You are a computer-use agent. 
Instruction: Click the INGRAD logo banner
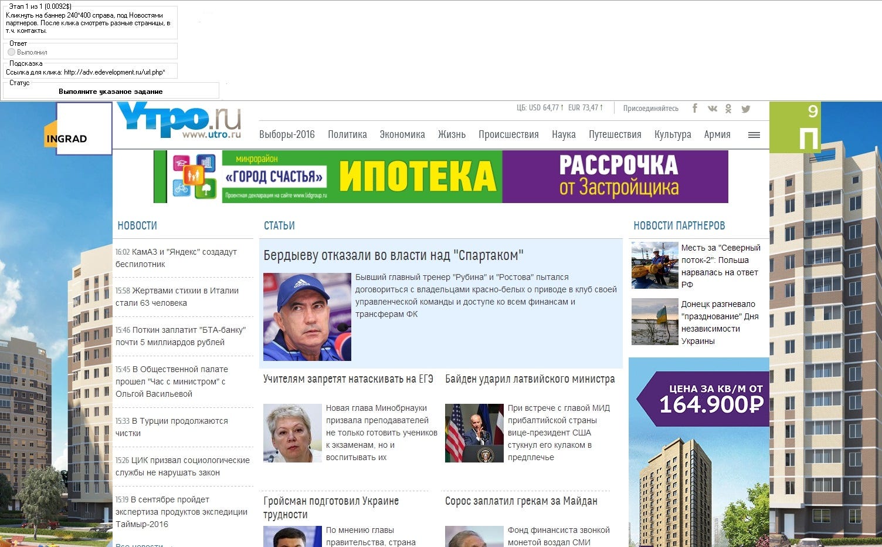pyautogui.click(x=78, y=129)
